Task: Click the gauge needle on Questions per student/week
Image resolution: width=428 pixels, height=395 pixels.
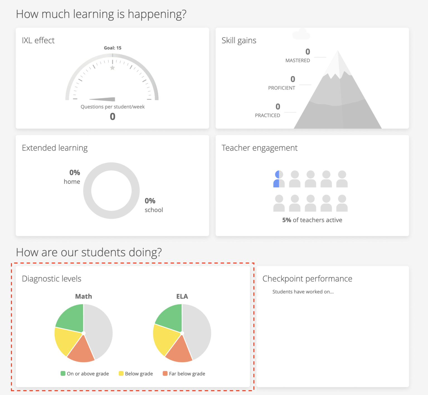Action: 103,99
